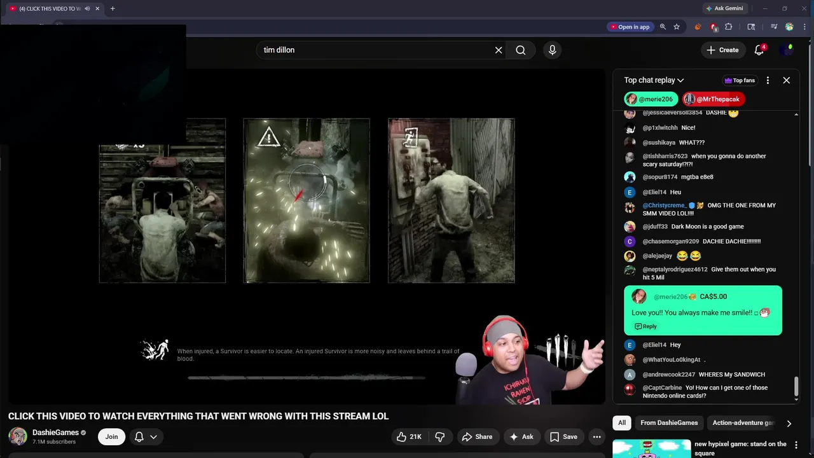Select @merie206 pinned super chat chip
814x458 pixels.
651,99
